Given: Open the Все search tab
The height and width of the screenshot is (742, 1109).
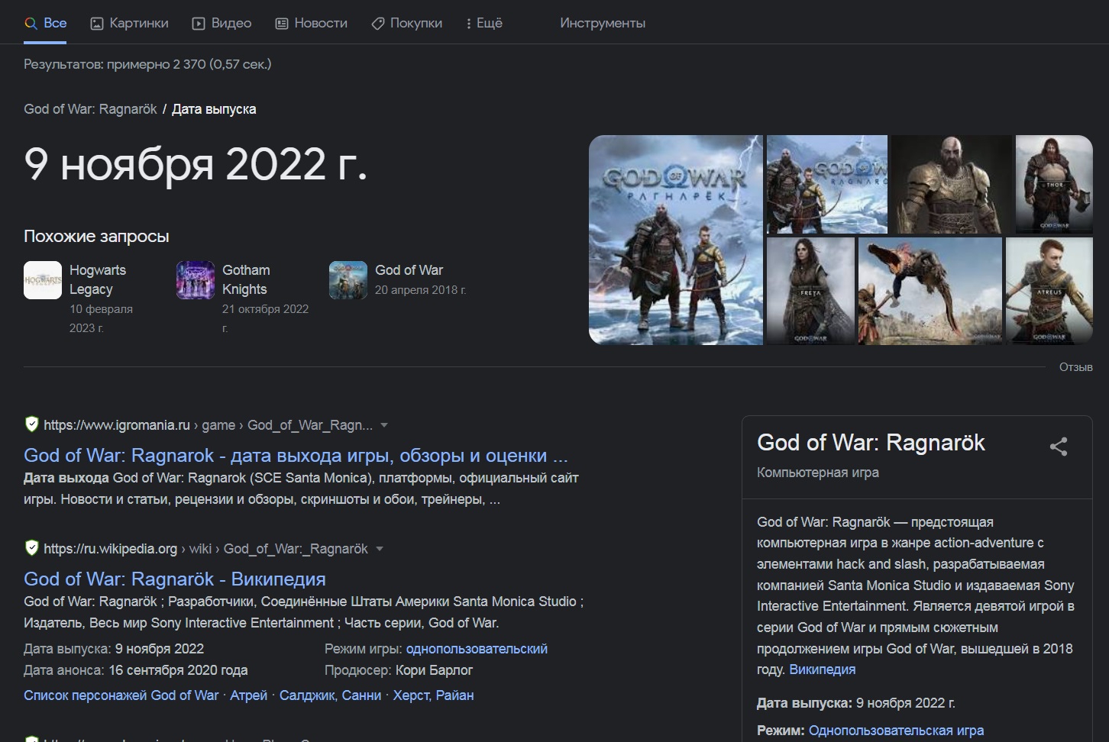Looking at the screenshot, I should point(45,23).
